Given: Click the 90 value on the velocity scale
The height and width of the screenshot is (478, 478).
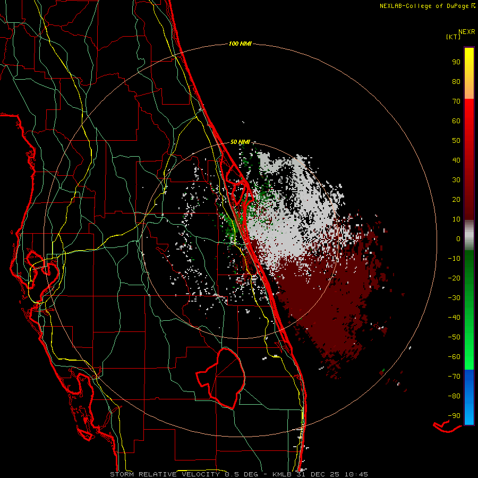Looking at the screenshot, I should pos(456,62).
